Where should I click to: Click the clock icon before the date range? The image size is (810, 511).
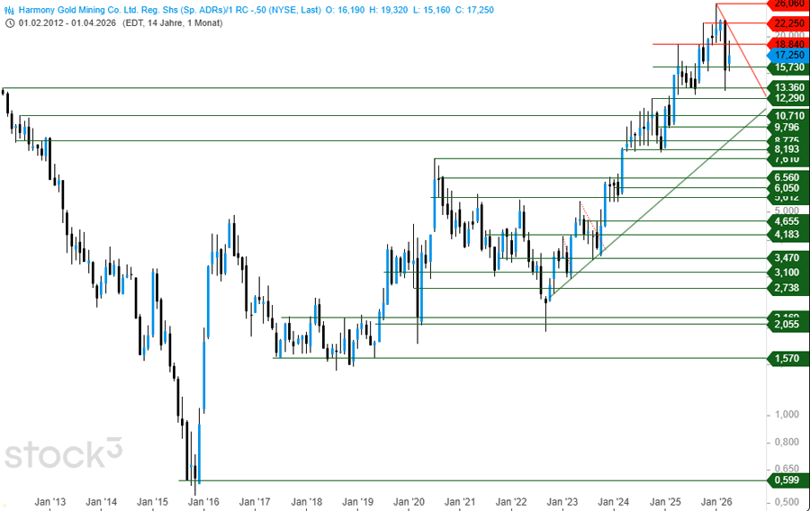pos(9,22)
